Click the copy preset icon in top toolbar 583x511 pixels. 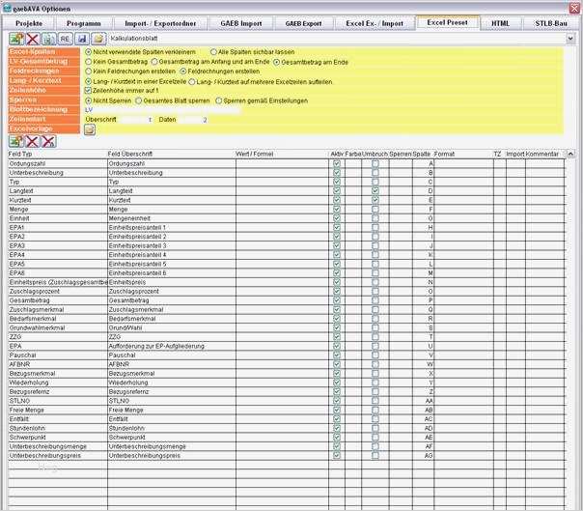48,39
